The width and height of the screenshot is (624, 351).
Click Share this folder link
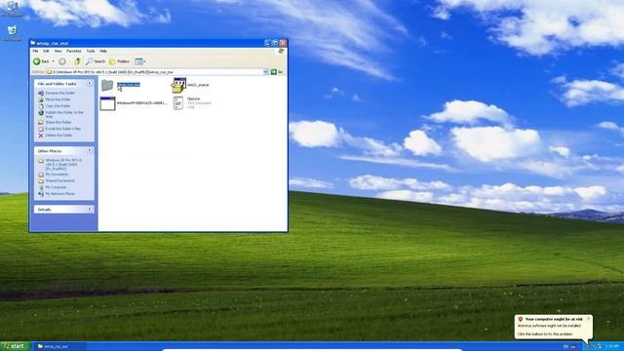tap(58, 122)
